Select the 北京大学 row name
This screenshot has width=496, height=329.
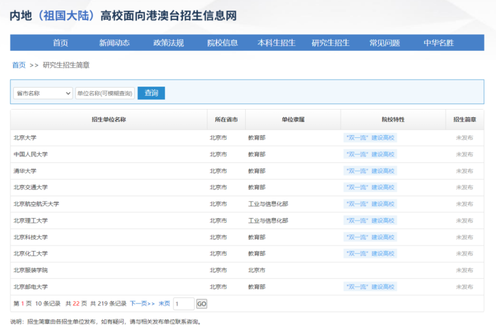25,138
